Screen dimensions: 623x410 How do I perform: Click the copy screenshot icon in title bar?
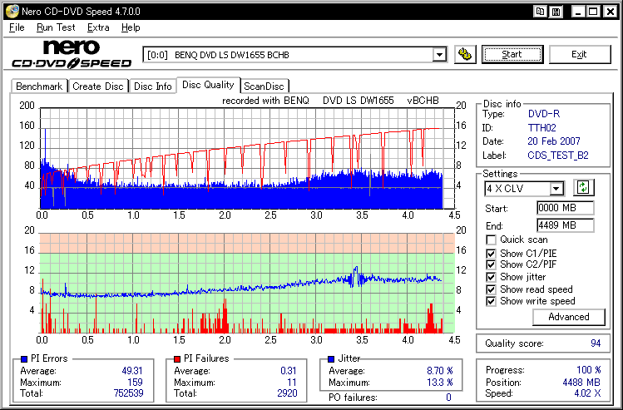tap(540, 12)
